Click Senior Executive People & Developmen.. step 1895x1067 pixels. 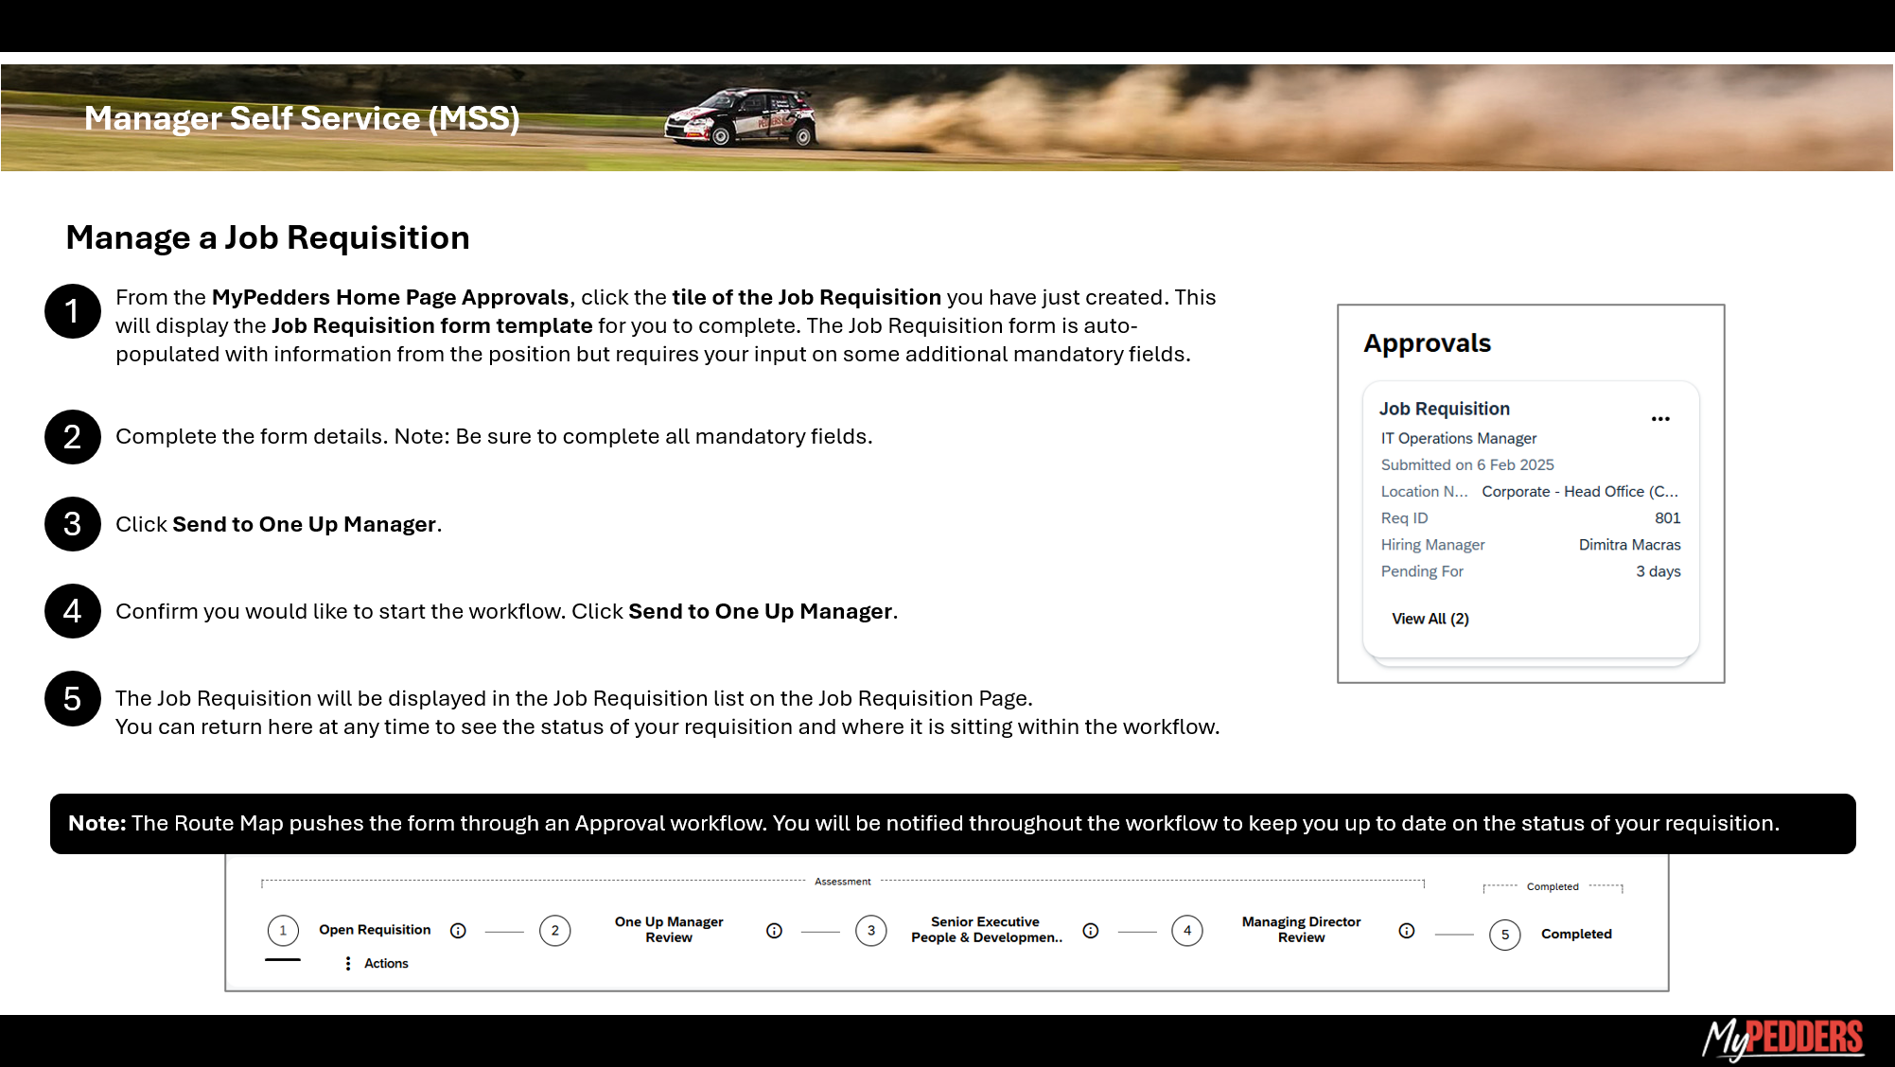pyautogui.click(x=987, y=930)
